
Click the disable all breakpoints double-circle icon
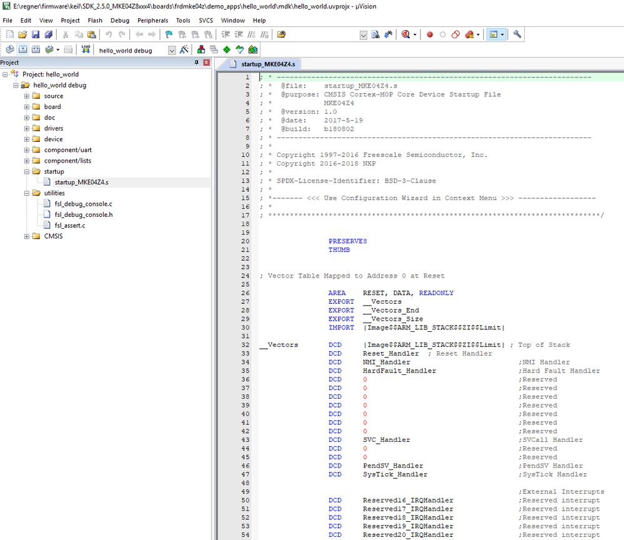click(x=455, y=34)
